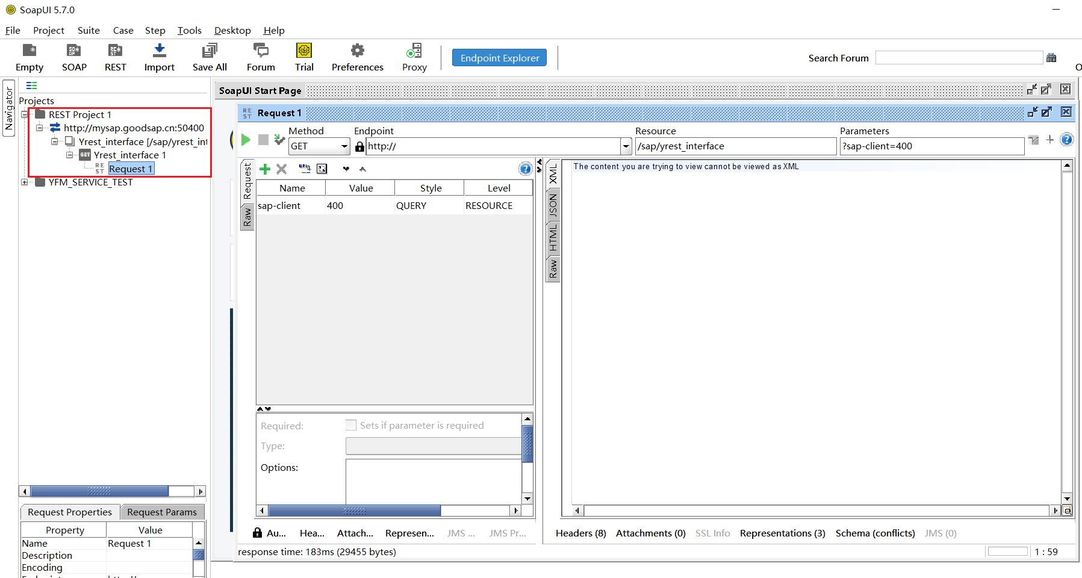Click the parameter details vertical scrollbar thumb
Image resolution: width=1082 pixels, height=578 pixels.
click(x=527, y=444)
